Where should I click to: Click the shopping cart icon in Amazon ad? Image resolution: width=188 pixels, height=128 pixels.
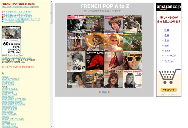[x=169, y=76]
